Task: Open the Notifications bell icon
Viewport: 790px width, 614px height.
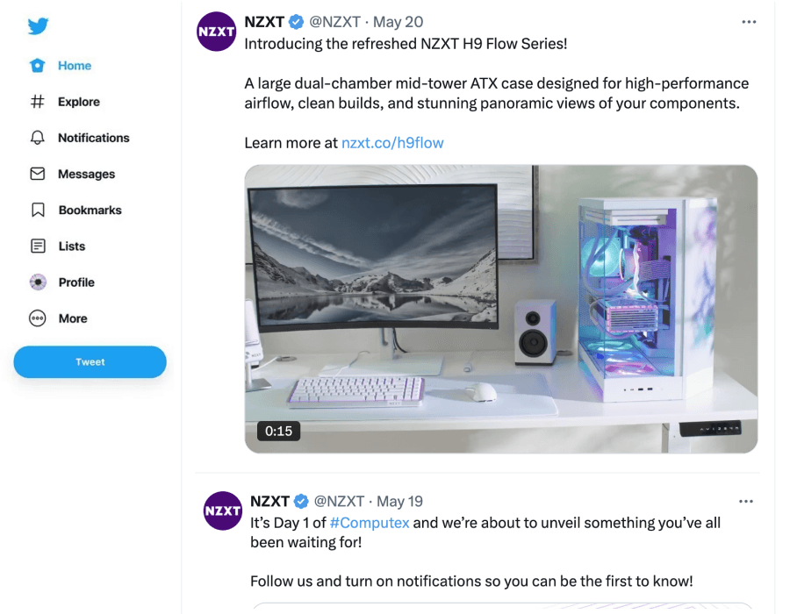Action: pos(37,138)
